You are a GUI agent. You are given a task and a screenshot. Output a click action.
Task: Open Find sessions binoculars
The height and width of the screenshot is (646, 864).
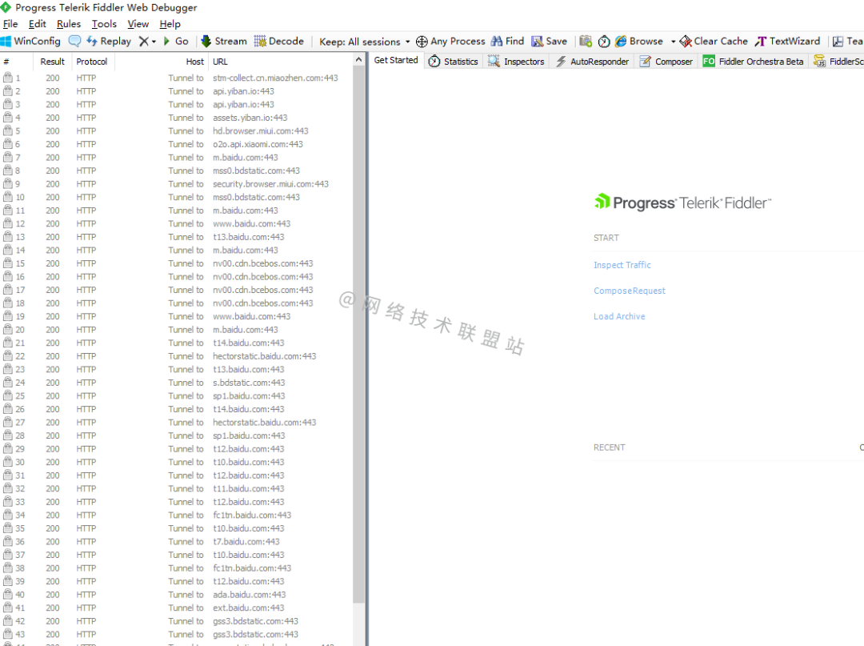507,42
